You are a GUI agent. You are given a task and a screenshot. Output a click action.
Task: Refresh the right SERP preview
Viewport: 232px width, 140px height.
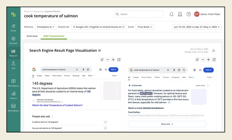(197, 60)
